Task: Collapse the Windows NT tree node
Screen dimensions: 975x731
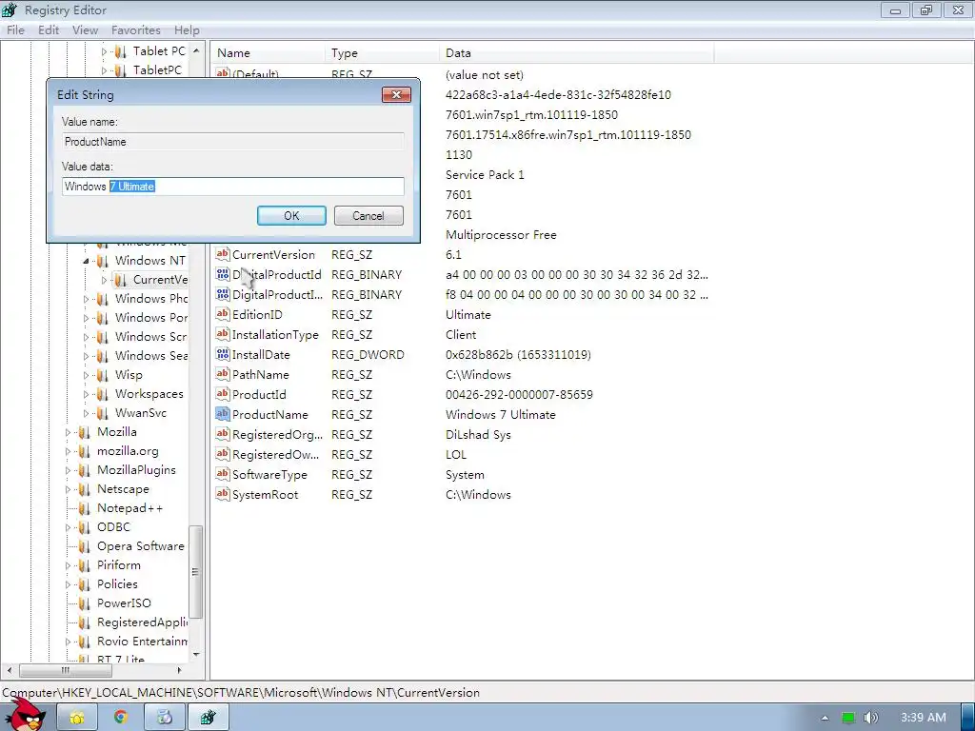Action: pos(86,261)
